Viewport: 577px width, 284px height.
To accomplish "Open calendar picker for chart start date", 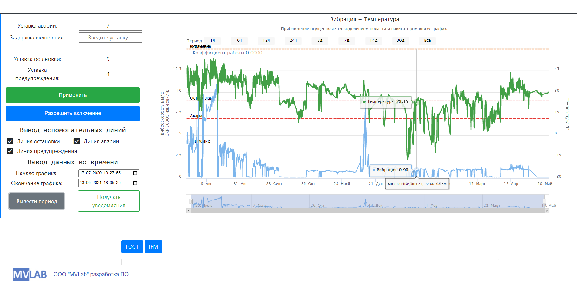I will pyautogui.click(x=135, y=173).
